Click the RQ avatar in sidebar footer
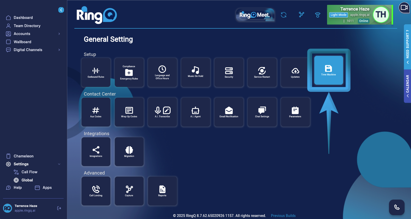Image resolution: width=411 pixels, height=219 pixels. [8, 208]
